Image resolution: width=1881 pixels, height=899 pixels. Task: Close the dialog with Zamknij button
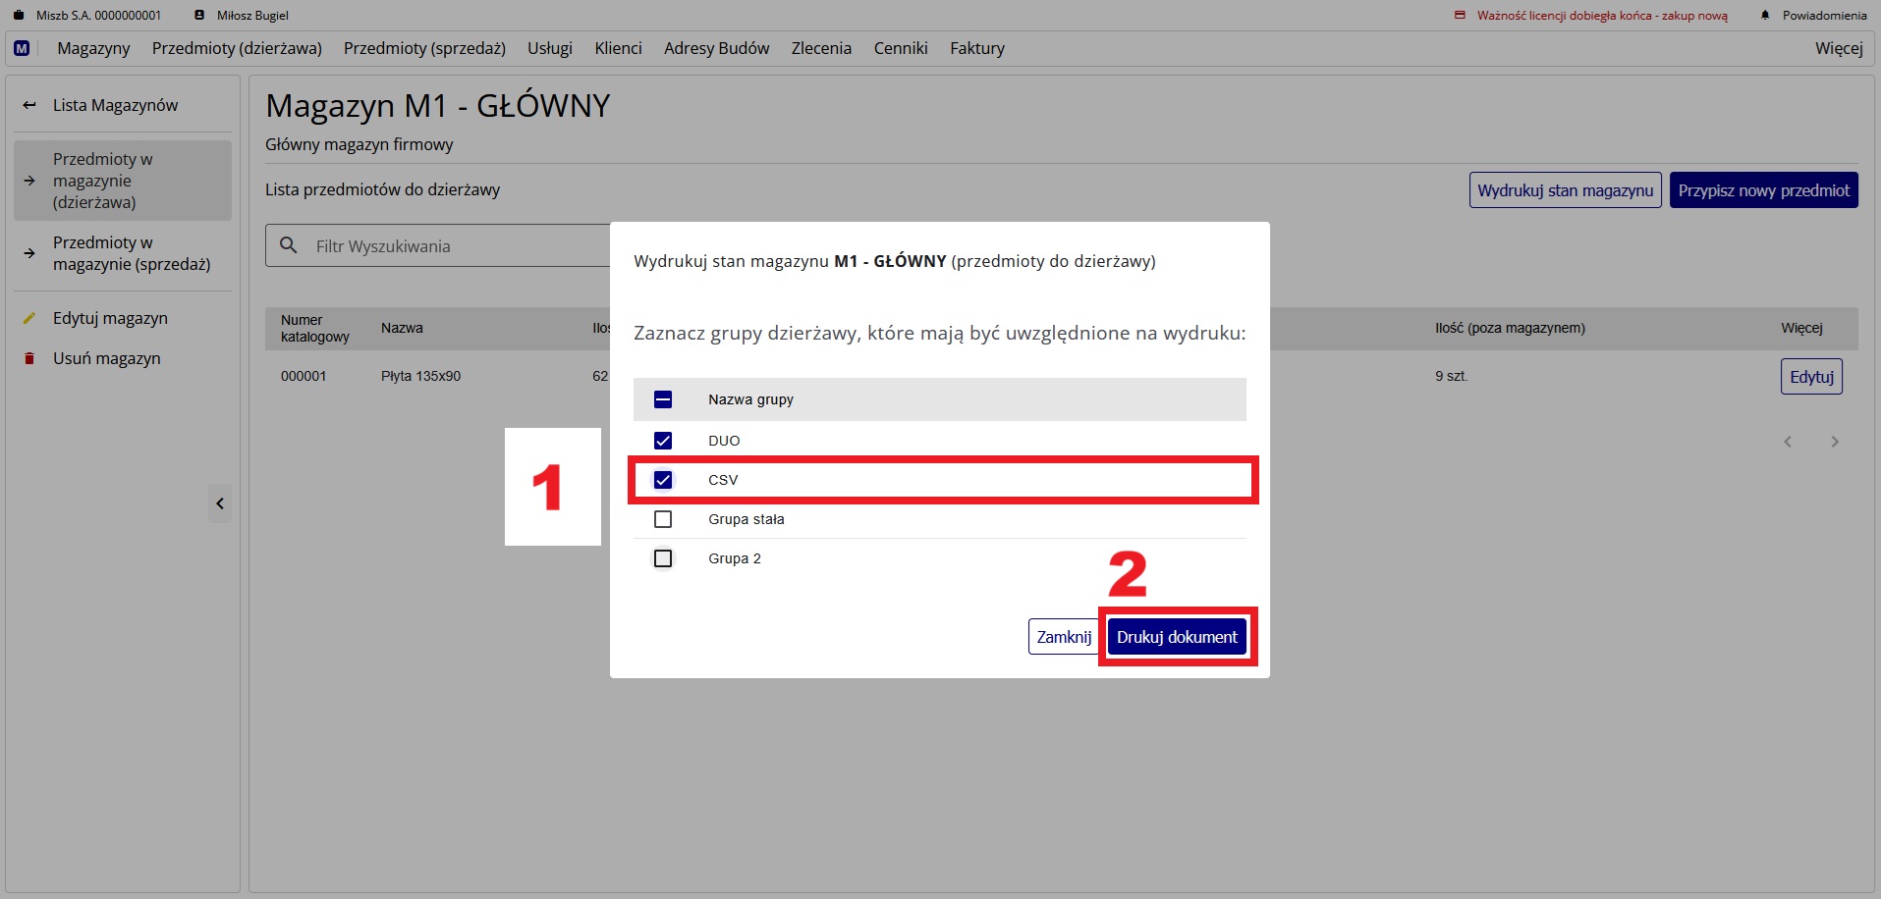pos(1063,637)
